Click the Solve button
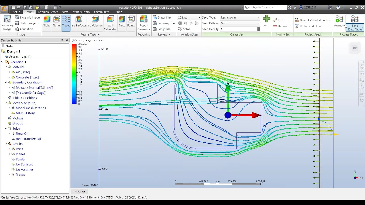Image resolution: width=365 pixels, height=205 pixels. (184, 29)
